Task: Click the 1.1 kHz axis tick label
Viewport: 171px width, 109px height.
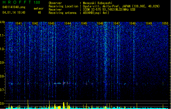Action: (x=2, y=35)
